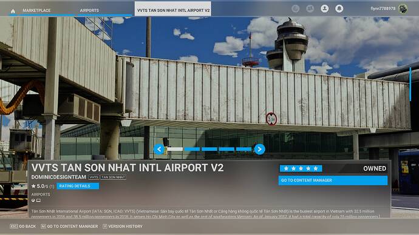
Task: Open Rating Details
Action: (x=78, y=186)
